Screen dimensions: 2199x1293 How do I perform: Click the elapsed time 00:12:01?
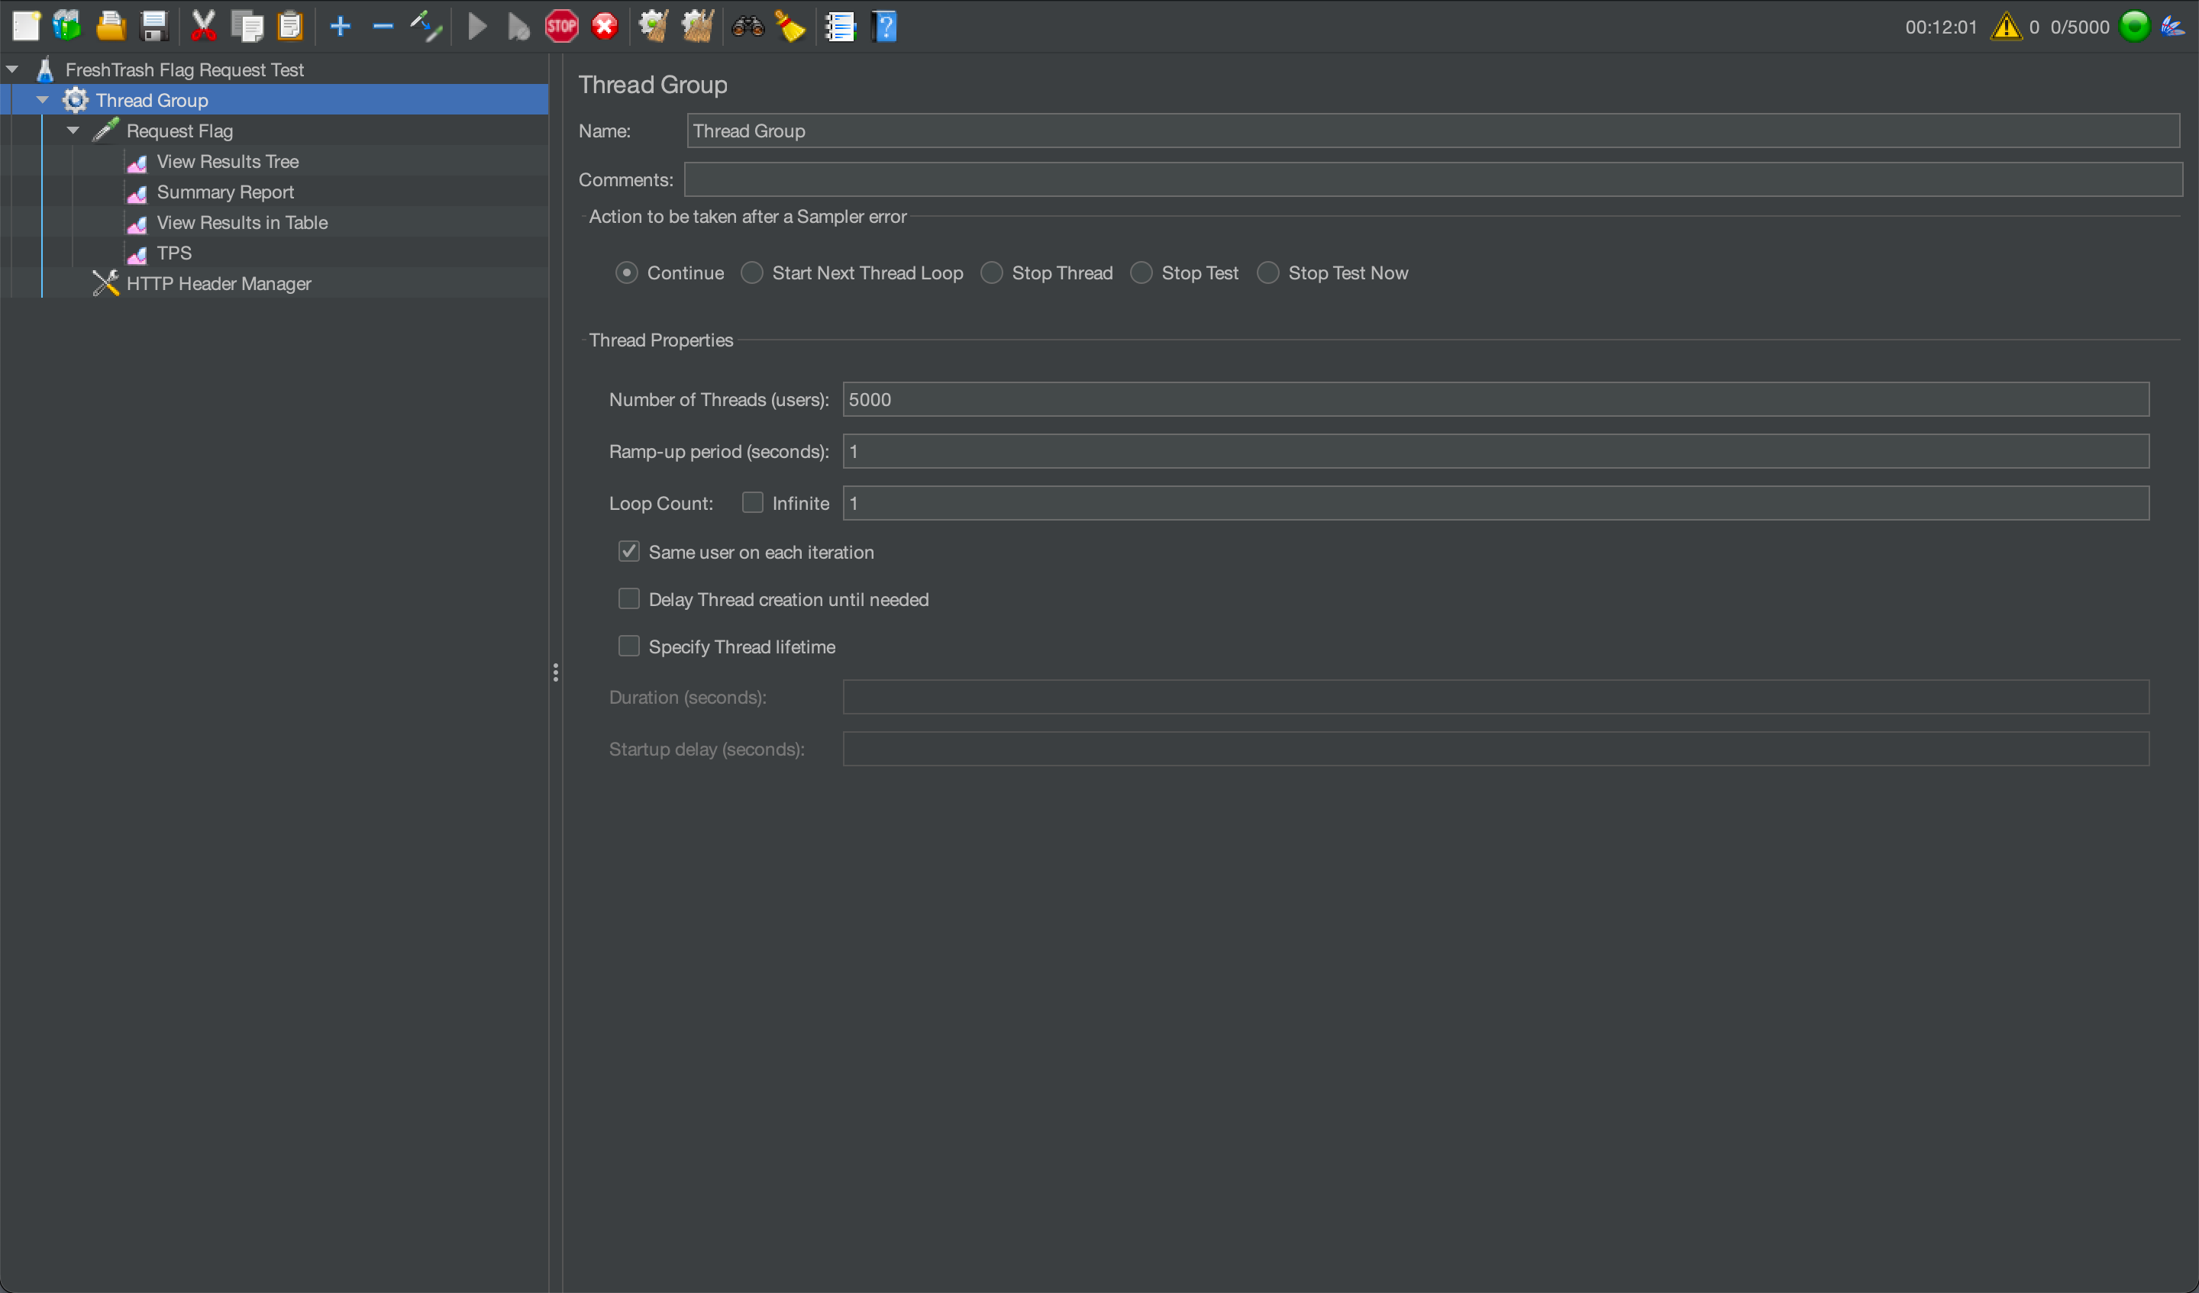1941,27
